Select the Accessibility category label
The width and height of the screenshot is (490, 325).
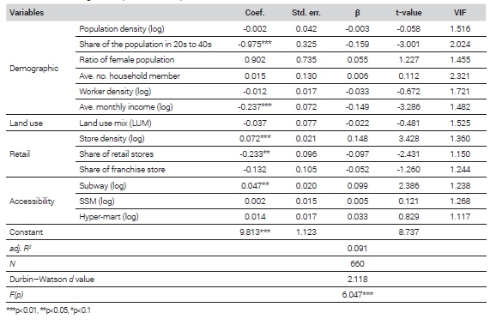tap(32, 202)
